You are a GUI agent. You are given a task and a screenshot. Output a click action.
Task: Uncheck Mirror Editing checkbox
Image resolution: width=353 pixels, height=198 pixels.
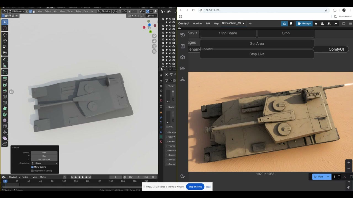[32, 167]
